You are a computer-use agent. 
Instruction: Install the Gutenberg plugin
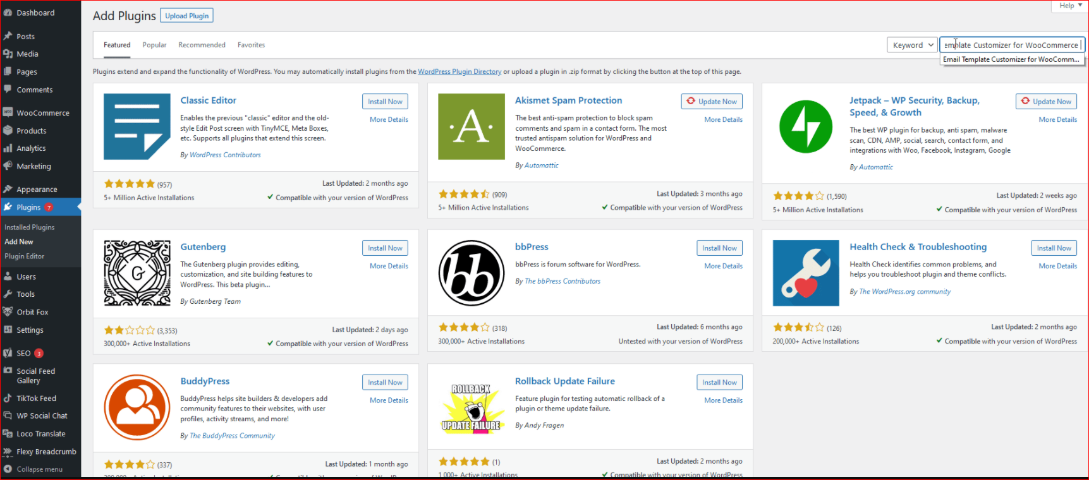coord(385,248)
